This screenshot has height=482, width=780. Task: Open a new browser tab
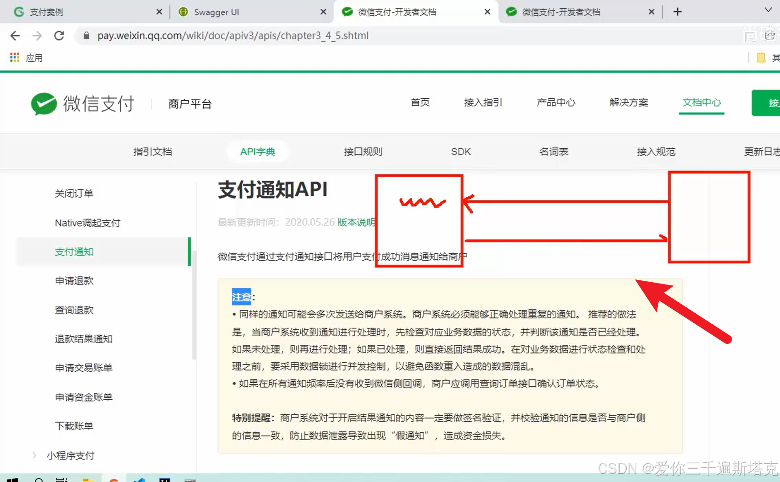click(x=678, y=12)
